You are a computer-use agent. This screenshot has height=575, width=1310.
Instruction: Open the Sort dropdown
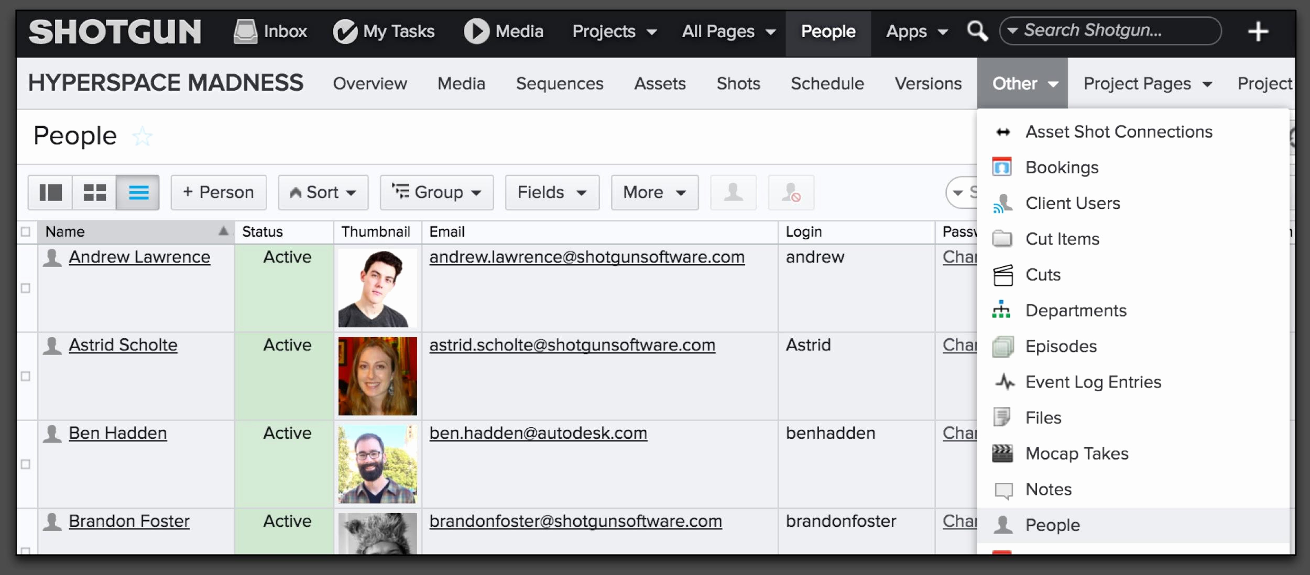323,192
